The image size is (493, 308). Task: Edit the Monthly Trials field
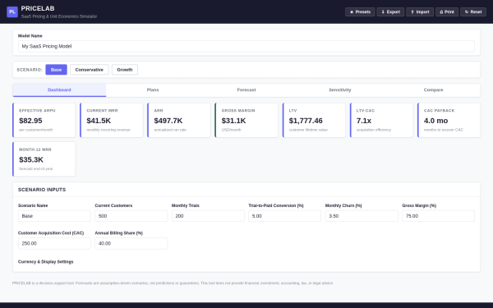pyautogui.click(x=208, y=216)
